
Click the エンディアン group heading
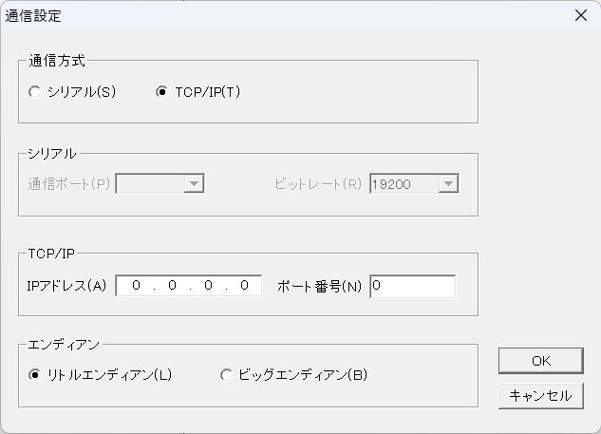coord(65,345)
